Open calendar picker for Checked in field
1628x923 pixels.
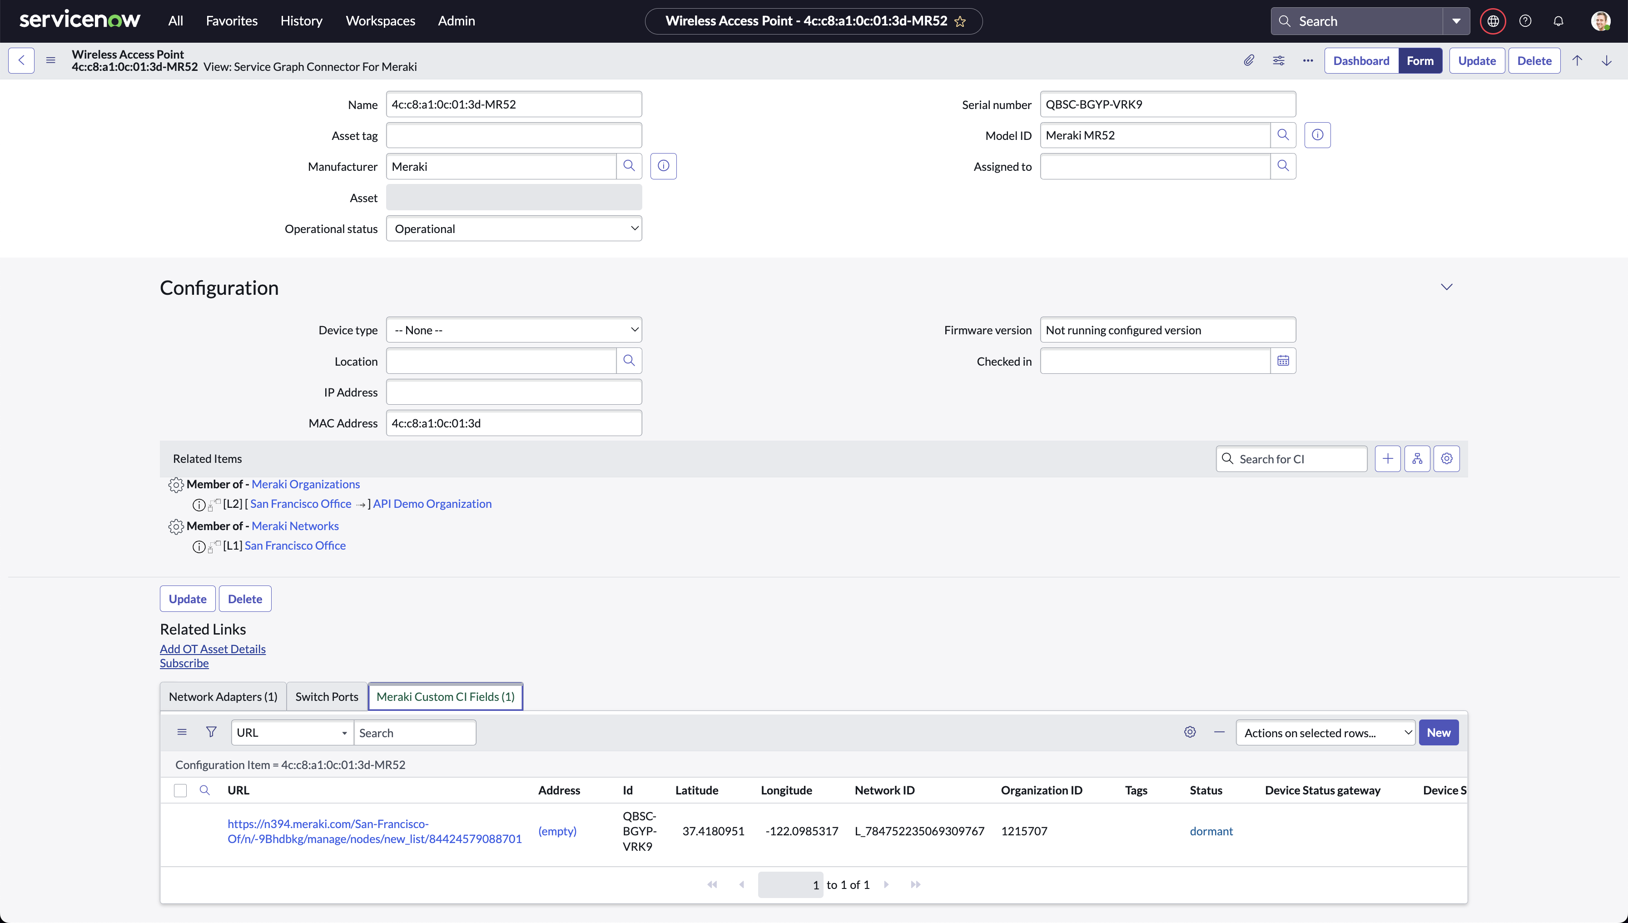point(1284,360)
